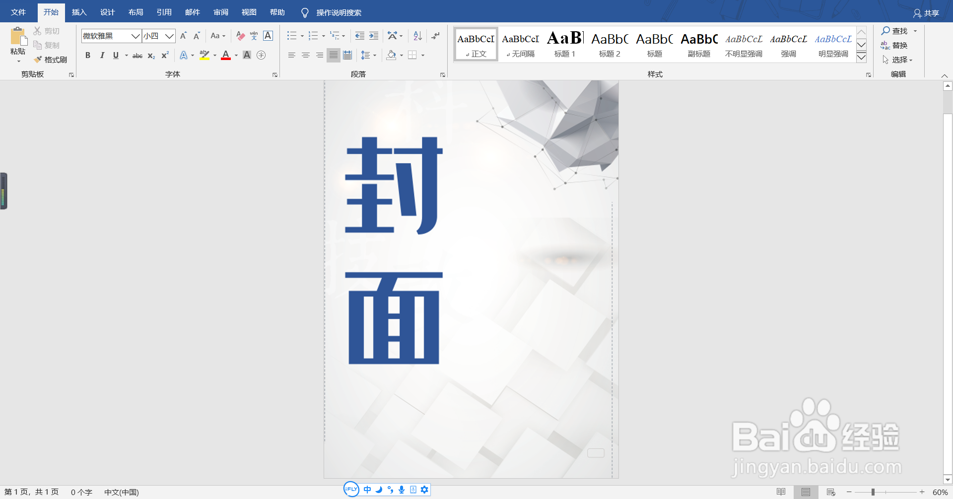
Task: Switch to the 插入 ribbon tab
Action: (x=79, y=12)
